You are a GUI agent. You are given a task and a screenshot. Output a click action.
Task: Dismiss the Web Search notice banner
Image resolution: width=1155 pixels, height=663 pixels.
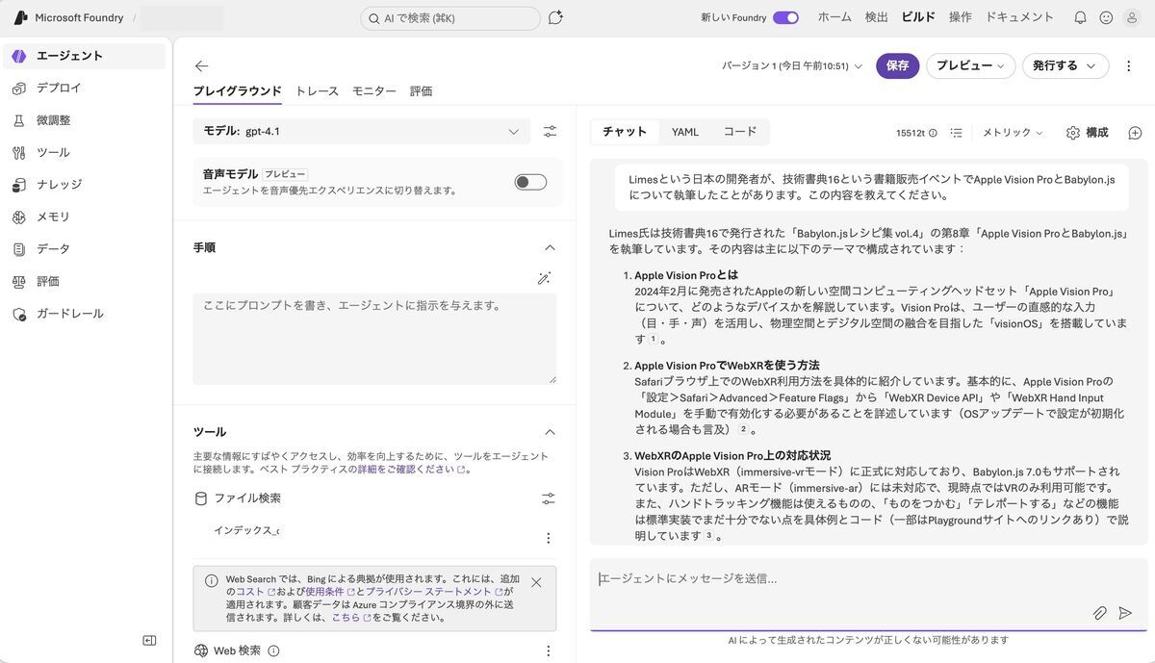(536, 582)
